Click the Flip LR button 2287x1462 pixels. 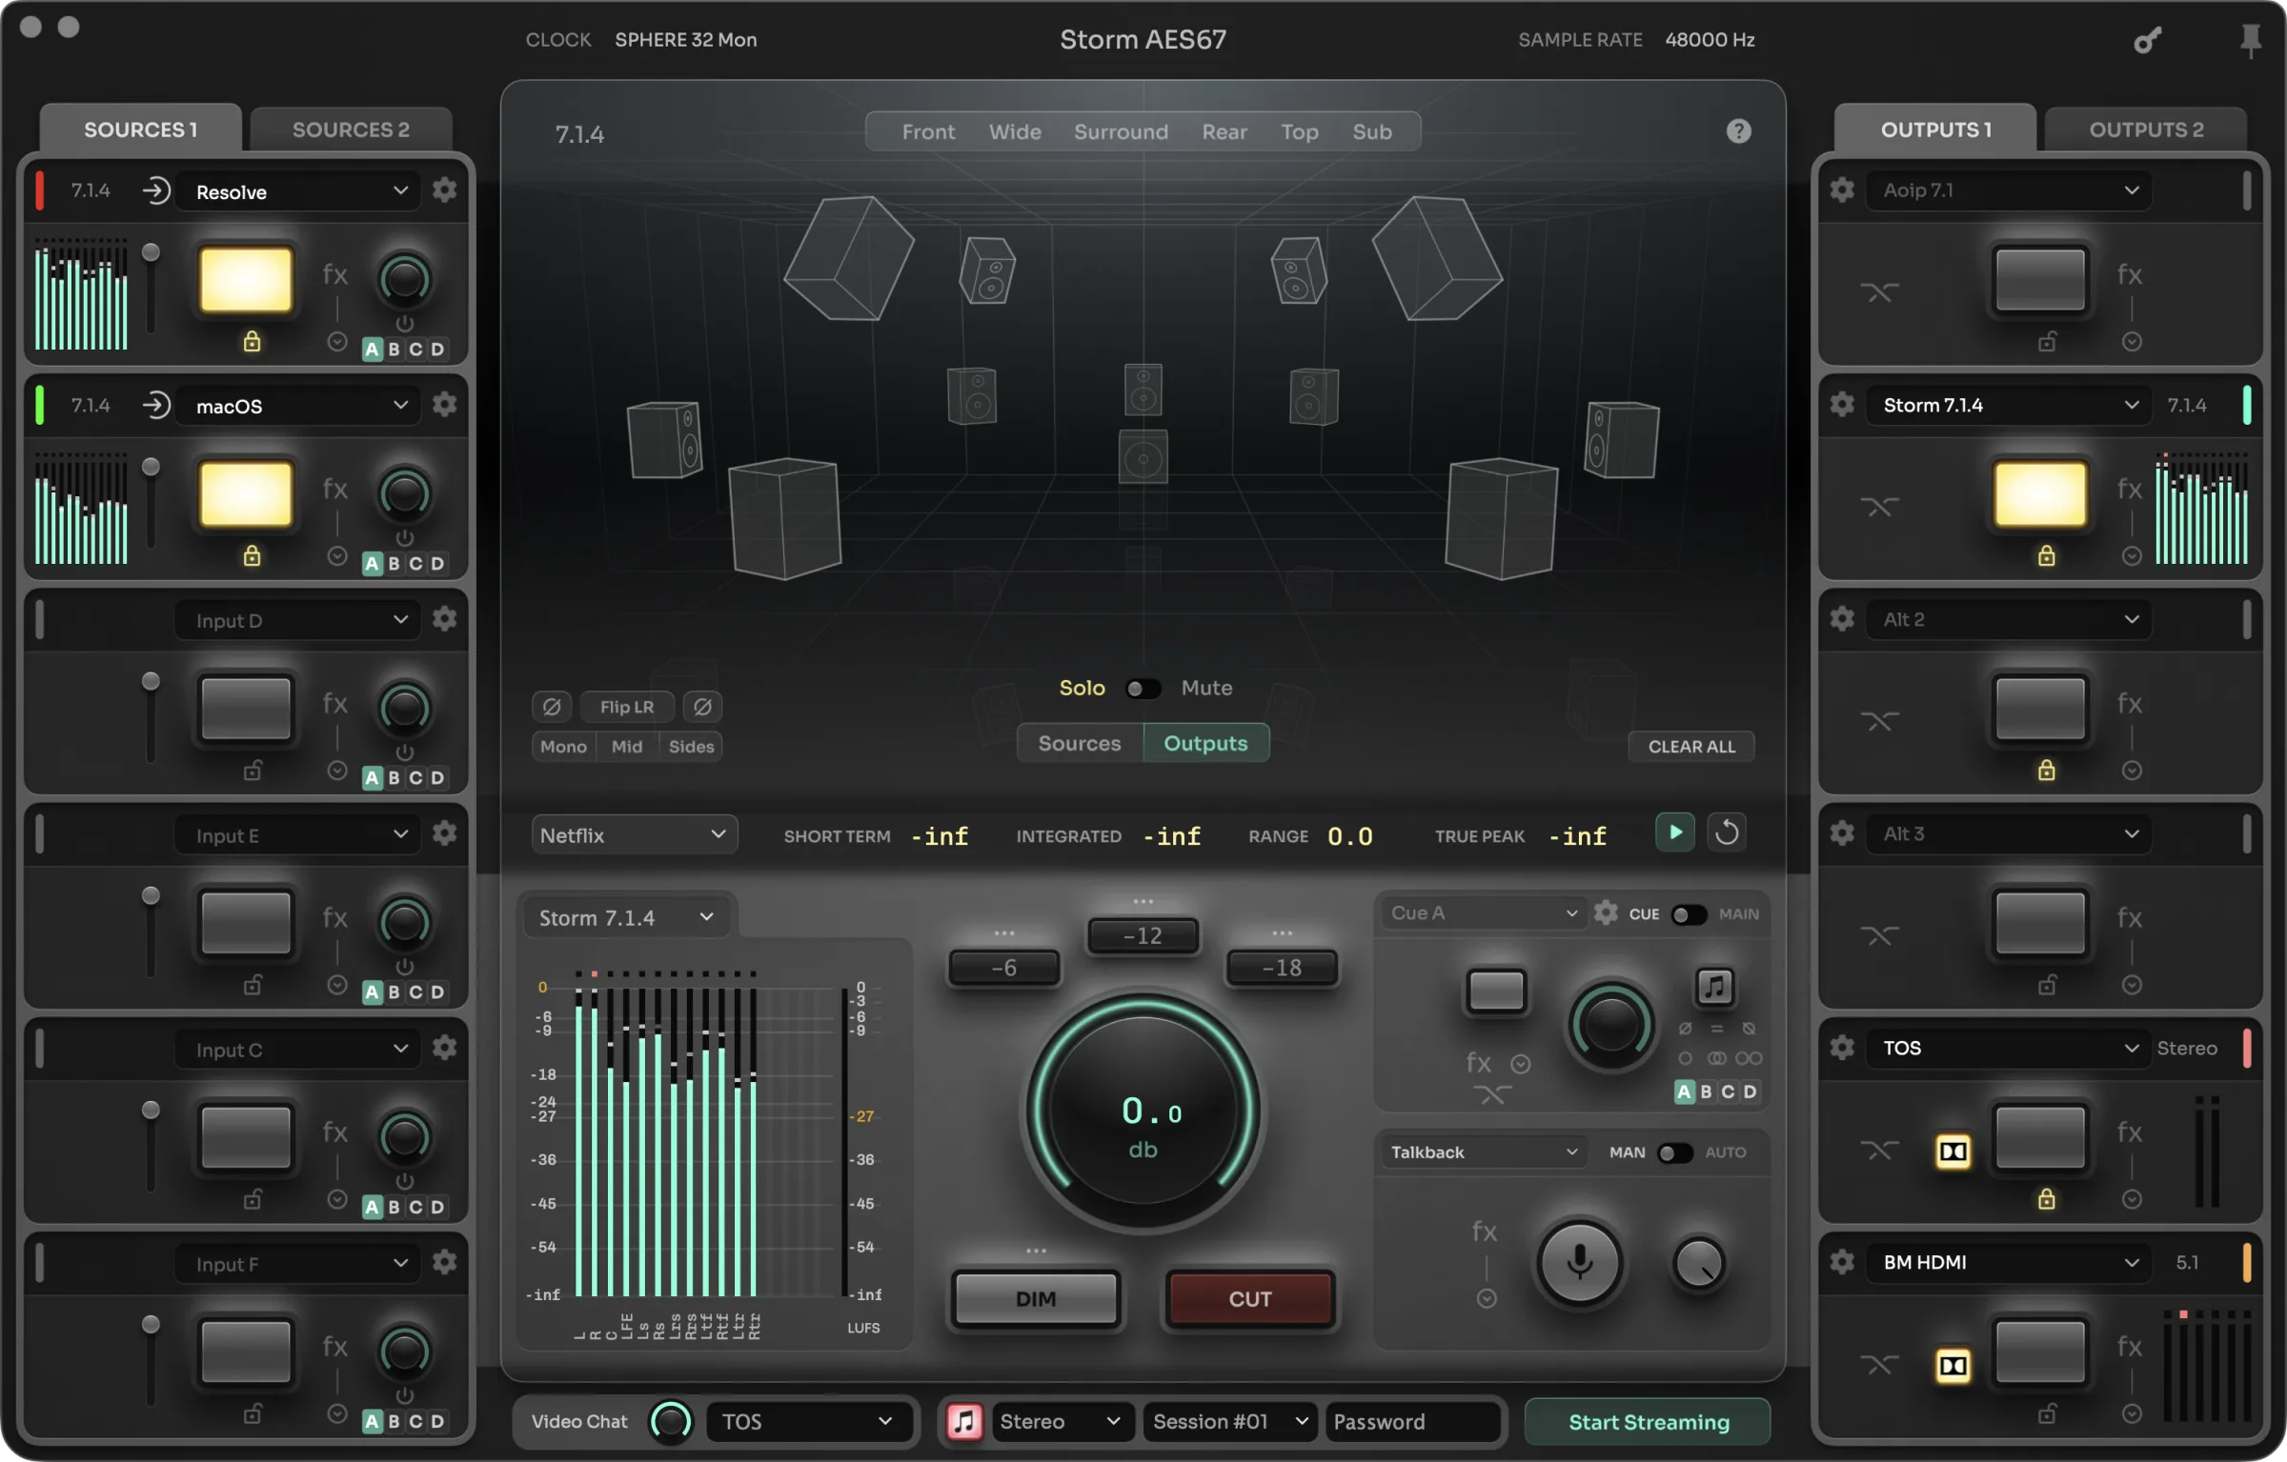point(627,707)
